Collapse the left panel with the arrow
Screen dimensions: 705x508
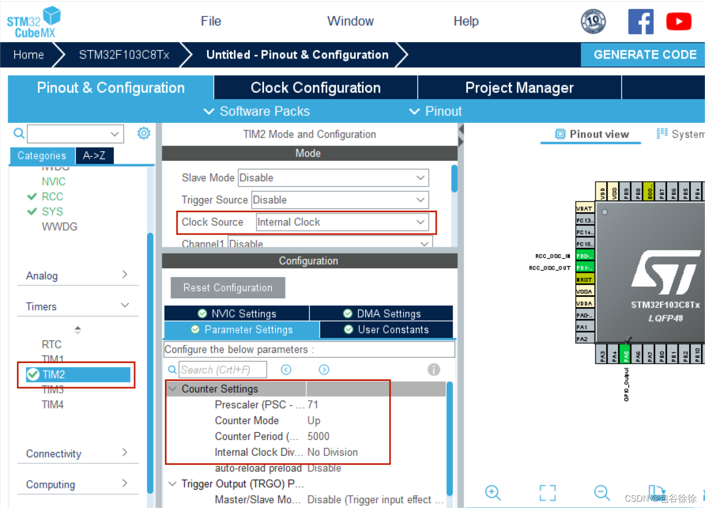(x=461, y=129)
